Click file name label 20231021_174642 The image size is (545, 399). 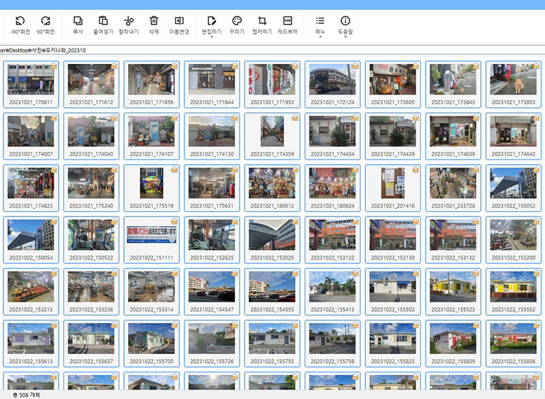(x=514, y=154)
